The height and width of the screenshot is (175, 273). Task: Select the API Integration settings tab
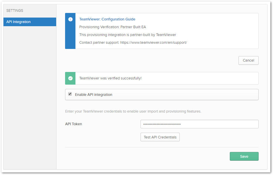point(30,22)
